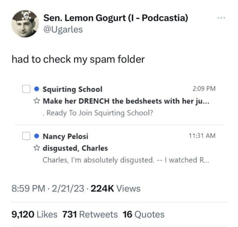
Task: Click the Sen. Lemon Gogurt profile avatar
Action: (x=25, y=23)
